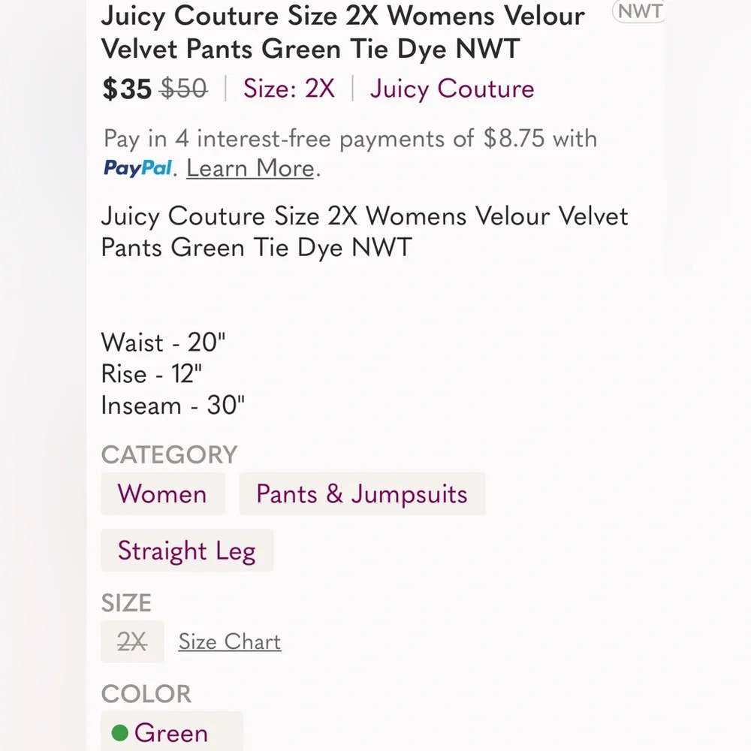This screenshot has width=751, height=751.
Task: Click the Learn More link
Action: click(249, 168)
